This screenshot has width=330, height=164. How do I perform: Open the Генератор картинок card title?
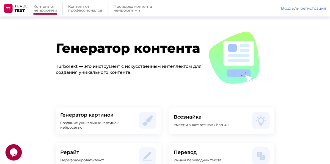87,115
